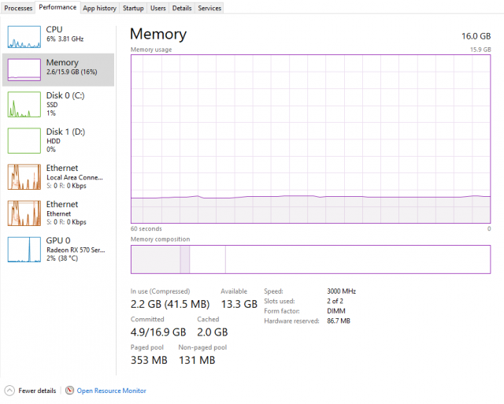Select the second Ethernet adapter graph icon

coord(24,213)
